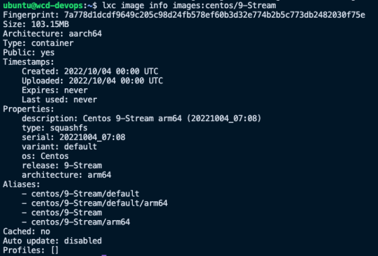Click the fingerprint hash value
This screenshot has width=378, height=256.
pyautogui.click(x=215, y=15)
